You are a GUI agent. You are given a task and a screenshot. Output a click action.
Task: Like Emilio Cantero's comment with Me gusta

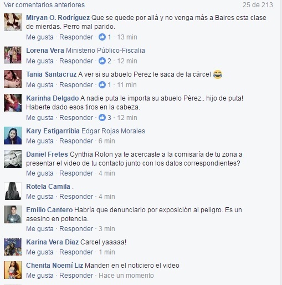coord(40,229)
